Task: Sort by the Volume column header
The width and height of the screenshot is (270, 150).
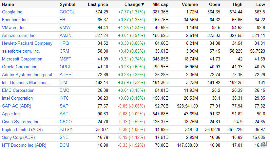Action: pos(190,5)
